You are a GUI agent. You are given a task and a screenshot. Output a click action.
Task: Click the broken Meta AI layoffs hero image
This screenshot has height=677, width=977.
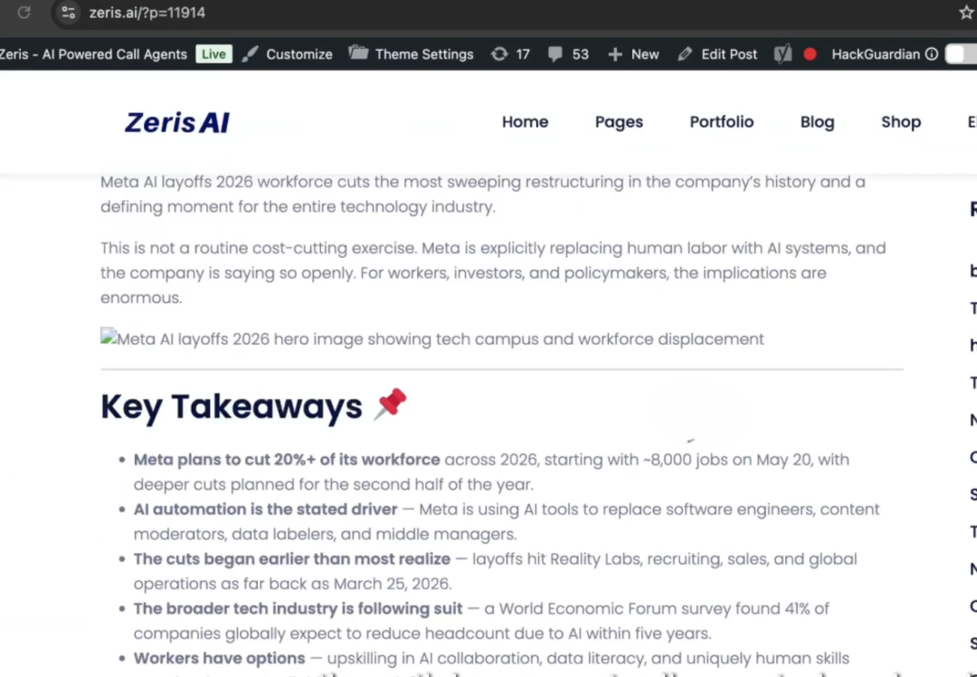[x=432, y=338]
